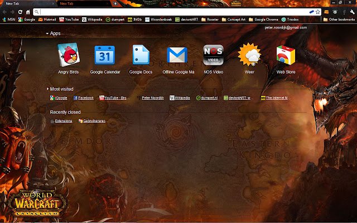This screenshot has height=223, width=357.
Task: Go back to previous page
Action: coord(4,12)
